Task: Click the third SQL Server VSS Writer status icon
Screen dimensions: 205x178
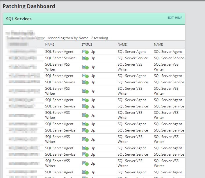Action: 85,115
